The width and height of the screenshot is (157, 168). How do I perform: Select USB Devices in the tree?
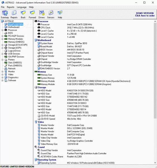click(14, 54)
